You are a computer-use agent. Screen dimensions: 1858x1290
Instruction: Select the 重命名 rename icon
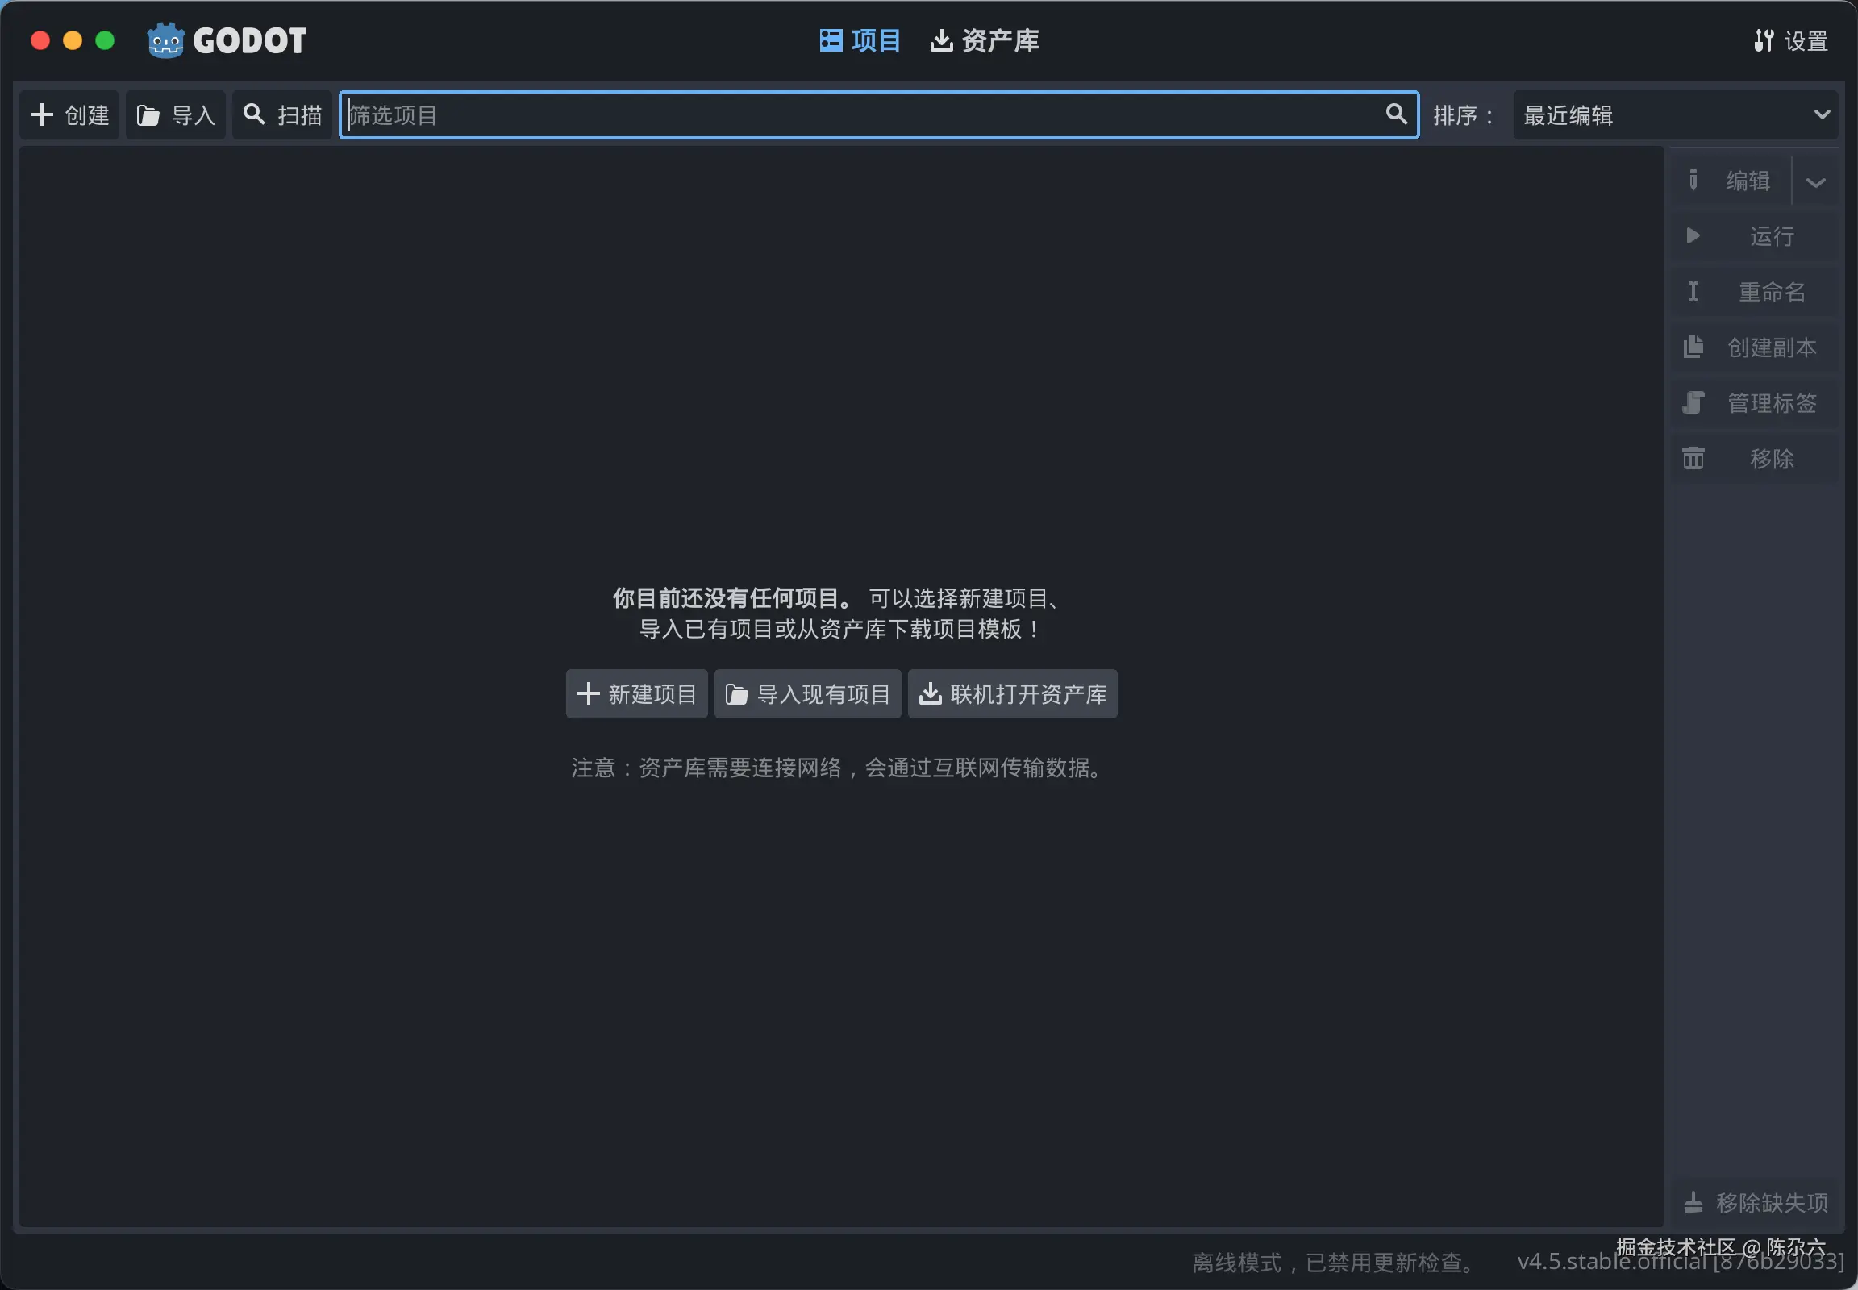pos(1693,292)
